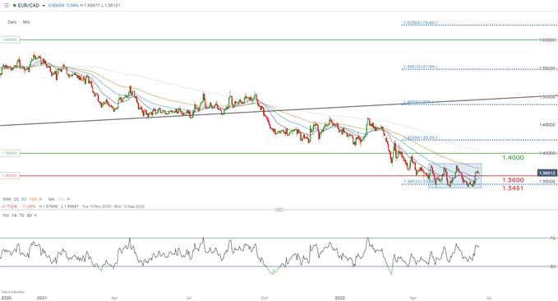Select the EUR/CAD market name
The height and width of the screenshot is (301, 558).
pos(29,6)
